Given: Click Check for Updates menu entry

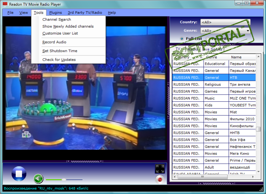Looking at the screenshot, I should (x=59, y=59).
